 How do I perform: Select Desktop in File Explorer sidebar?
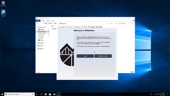pos(42,30)
